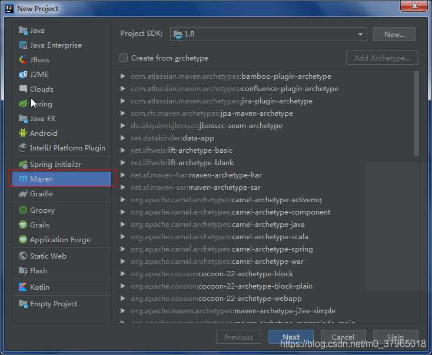Image resolution: width=432 pixels, height=355 pixels.
Task: Click the archetype list vertical scrollbar
Action: [x=417, y=113]
